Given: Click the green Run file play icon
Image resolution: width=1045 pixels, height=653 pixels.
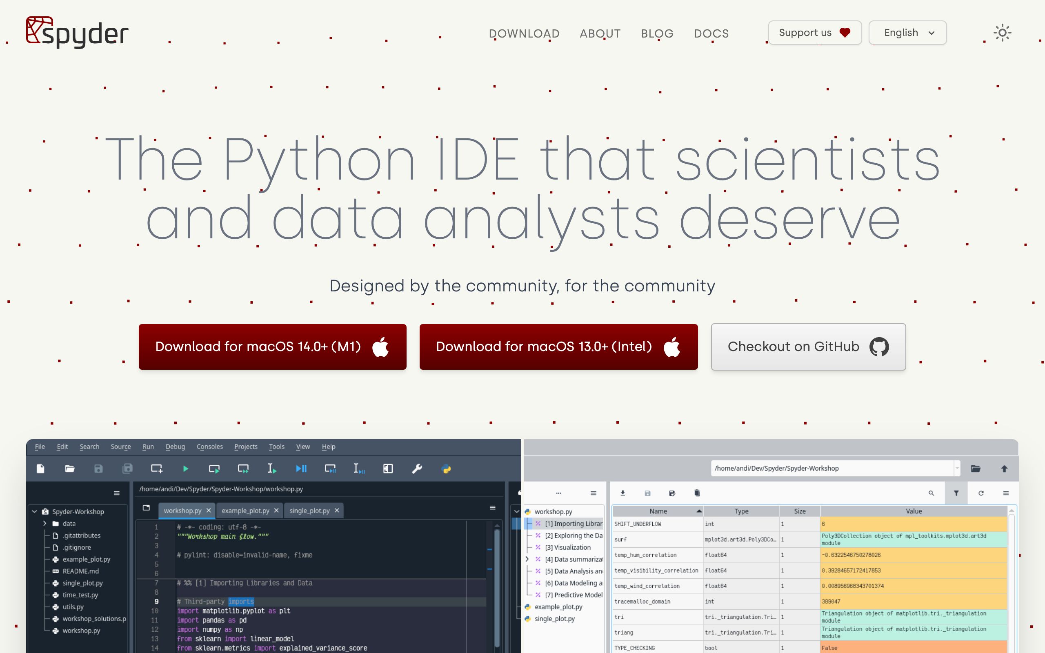Looking at the screenshot, I should pos(186,469).
